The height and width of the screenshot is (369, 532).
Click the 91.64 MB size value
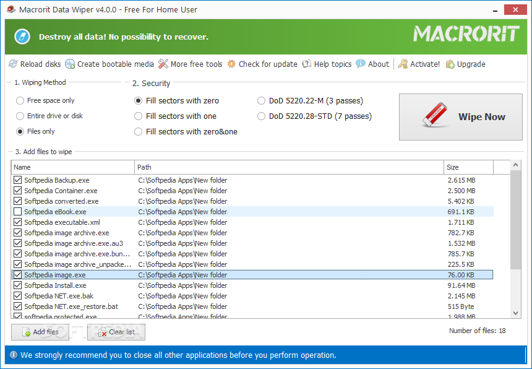coord(461,285)
